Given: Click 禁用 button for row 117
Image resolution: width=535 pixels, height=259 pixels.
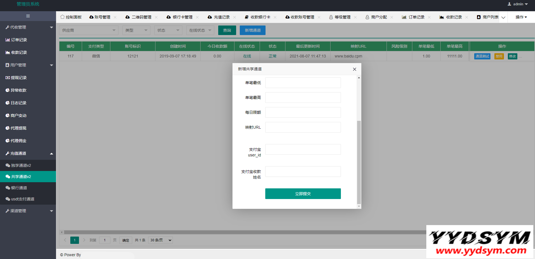Looking at the screenshot, I should [x=499, y=56].
